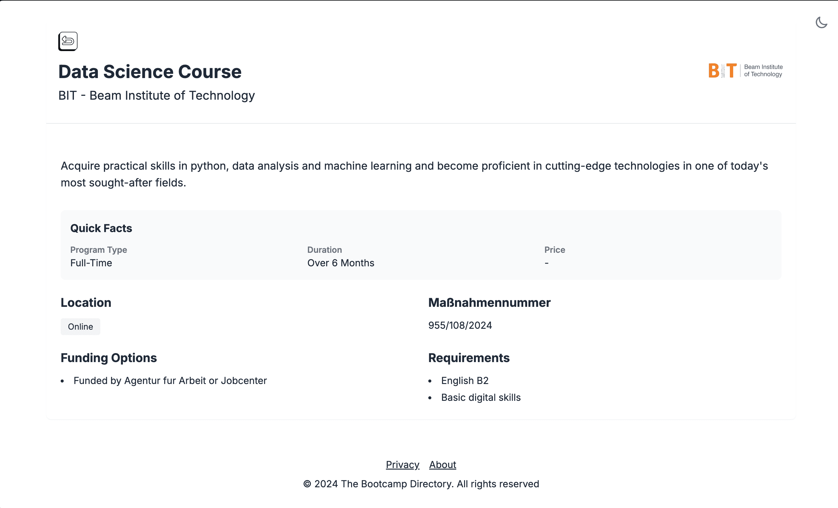Click the BIT institute subtitle text
This screenshot has width=838, height=508.
click(x=156, y=95)
